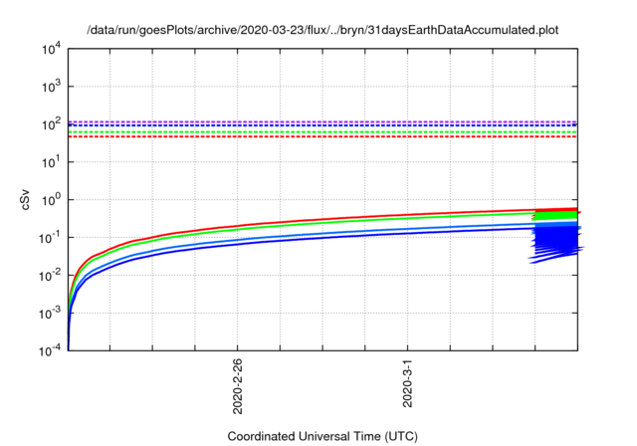Click the 10^2 y-axis label
This screenshot has height=446, width=637.
coord(52,123)
